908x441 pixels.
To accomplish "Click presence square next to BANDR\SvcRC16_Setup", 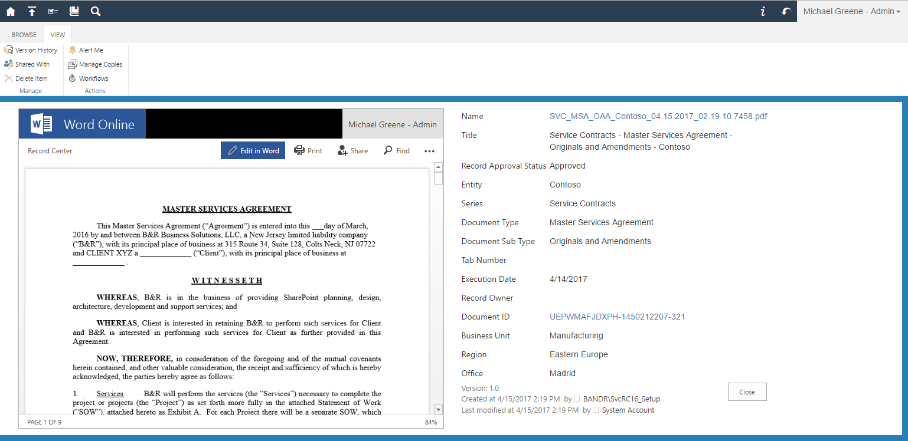I will pyautogui.click(x=577, y=399).
